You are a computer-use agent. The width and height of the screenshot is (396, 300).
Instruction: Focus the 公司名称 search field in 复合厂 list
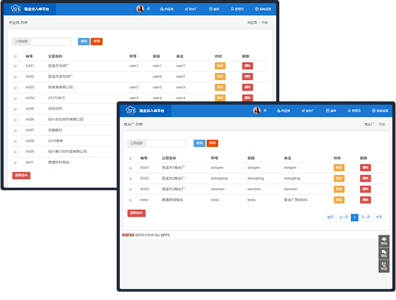click(x=166, y=143)
